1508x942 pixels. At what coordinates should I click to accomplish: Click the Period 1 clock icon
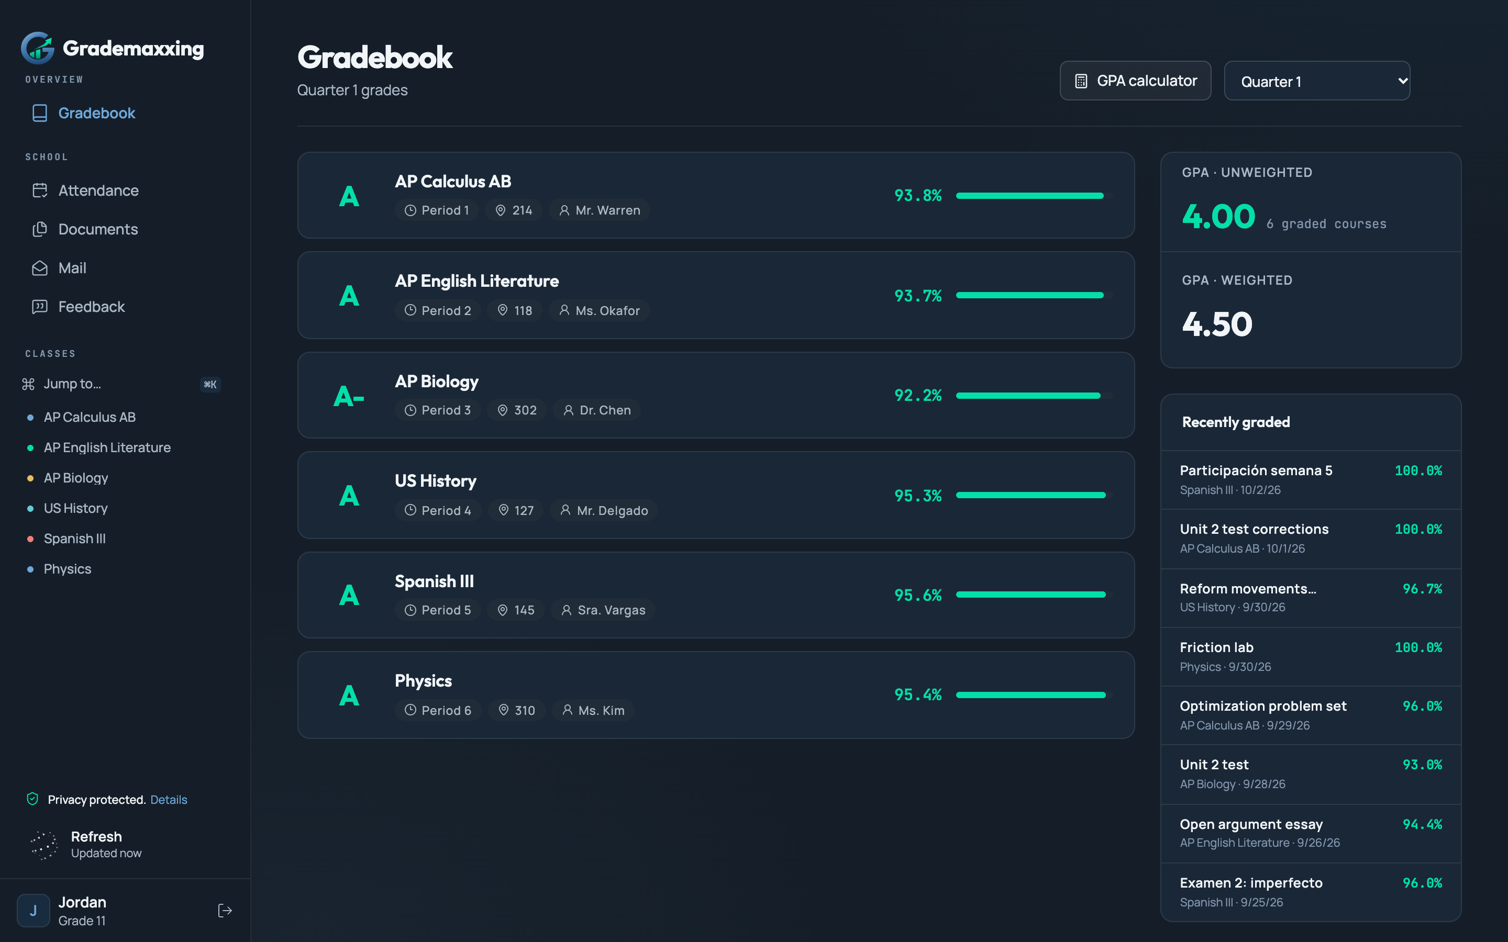point(410,210)
